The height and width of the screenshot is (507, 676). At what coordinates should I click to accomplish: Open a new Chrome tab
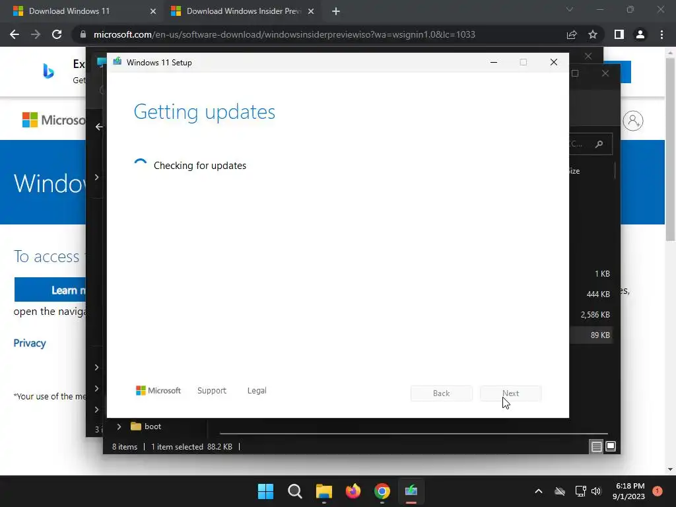point(336,11)
